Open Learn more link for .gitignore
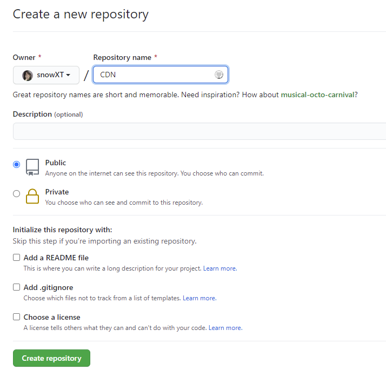The width and height of the screenshot is (386, 384). [199, 298]
